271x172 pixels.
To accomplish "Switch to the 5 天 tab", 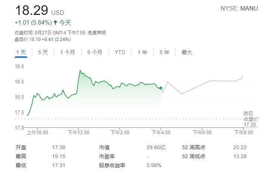I will pos(43,52).
